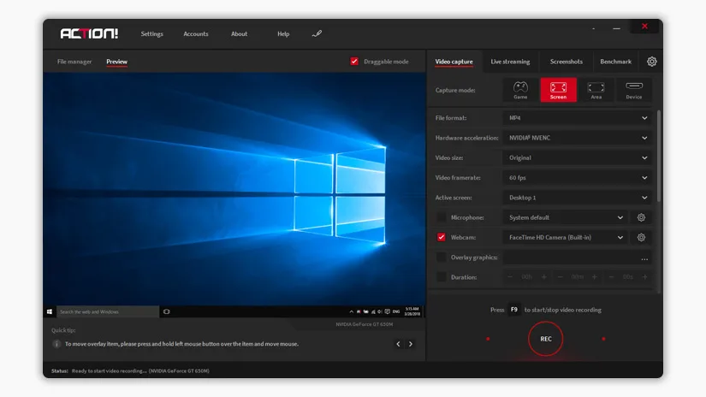
Task: Browse overlay graphics with the ellipsis button
Action: coord(644,258)
